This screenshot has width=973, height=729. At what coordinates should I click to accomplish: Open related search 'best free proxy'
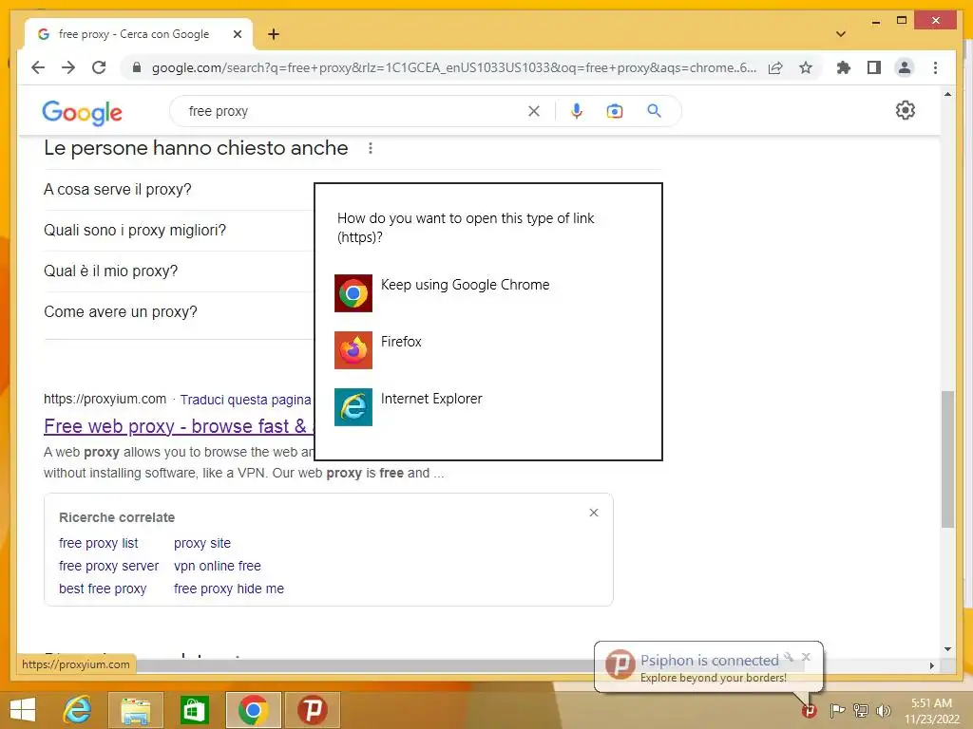click(103, 589)
